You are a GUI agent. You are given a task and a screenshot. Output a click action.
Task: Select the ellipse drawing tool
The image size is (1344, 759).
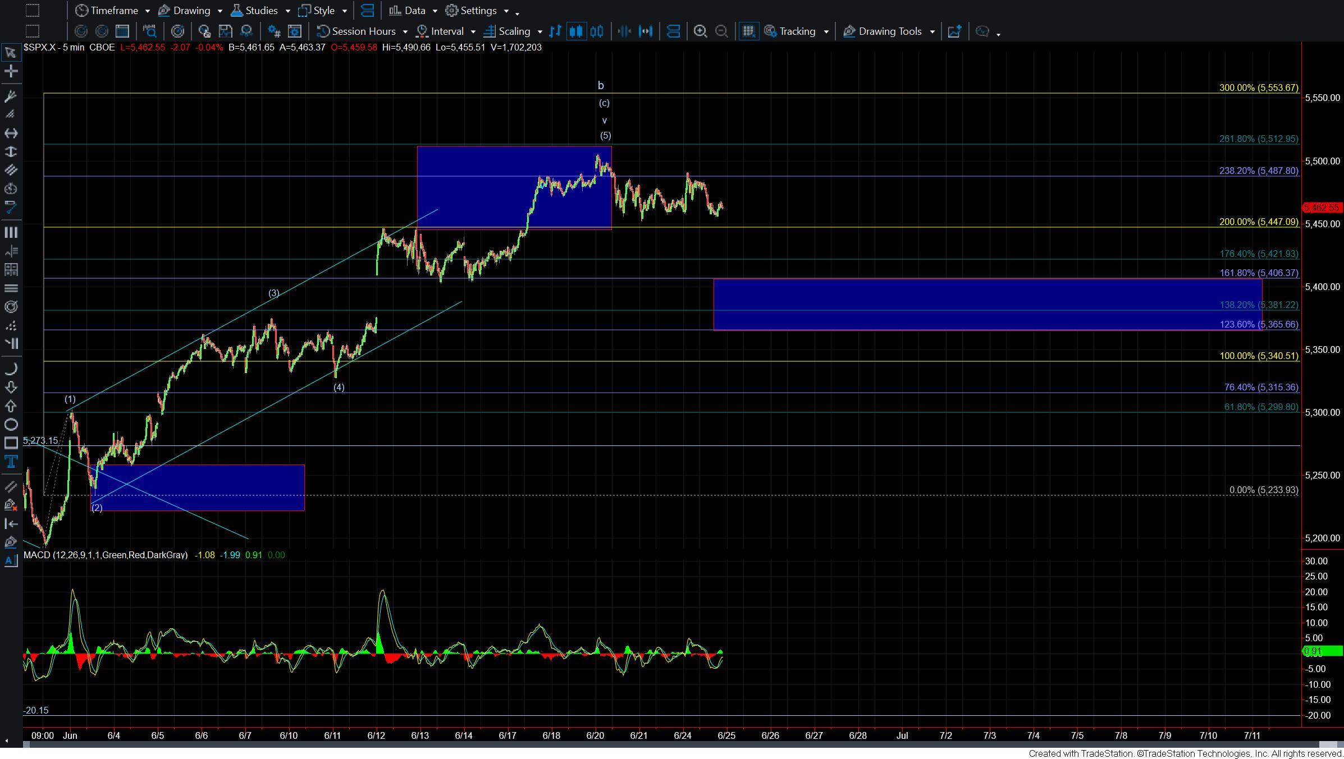click(x=10, y=424)
